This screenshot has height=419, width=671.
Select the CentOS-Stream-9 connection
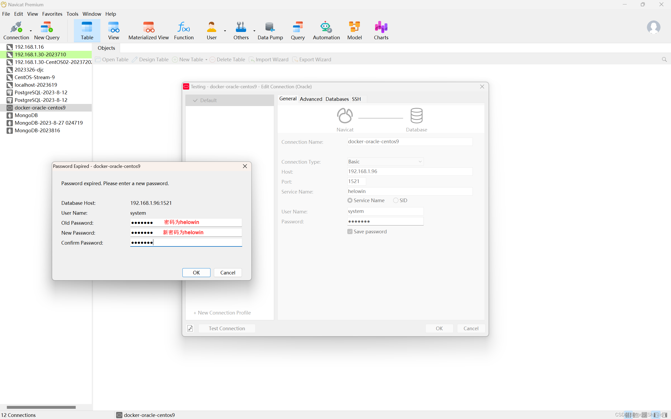click(46, 77)
